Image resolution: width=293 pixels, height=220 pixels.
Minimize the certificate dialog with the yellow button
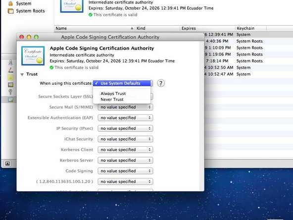(x=29, y=37)
